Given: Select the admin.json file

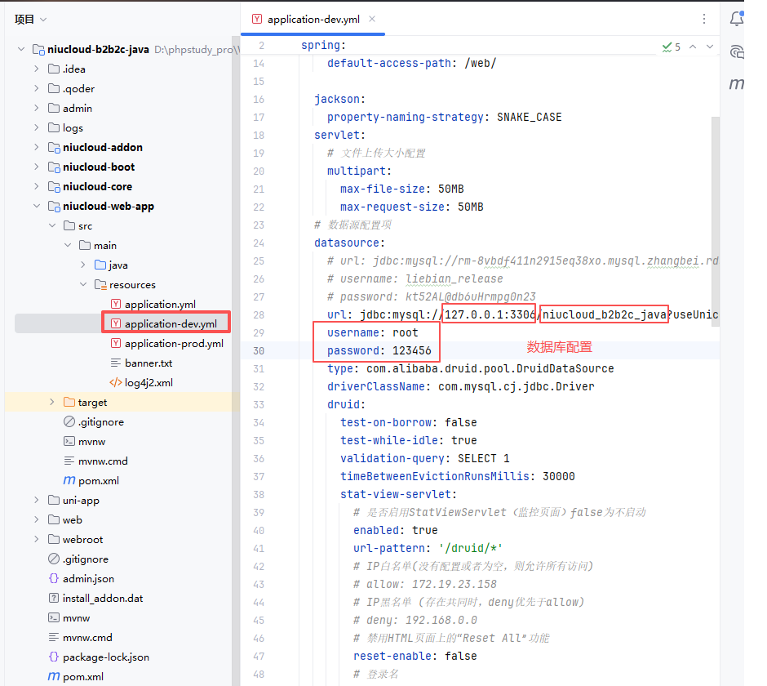Looking at the screenshot, I should click(88, 578).
